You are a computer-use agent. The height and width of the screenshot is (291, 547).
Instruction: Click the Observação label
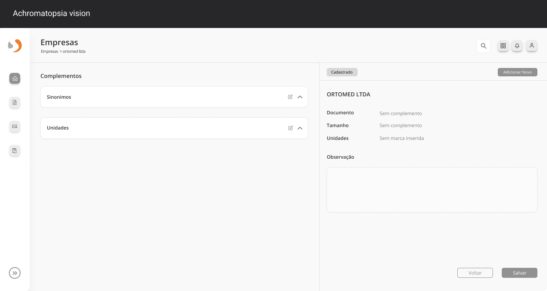(x=340, y=157)
